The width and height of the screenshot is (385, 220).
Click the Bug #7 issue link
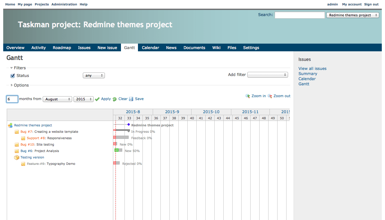click(x=27, y=132)
